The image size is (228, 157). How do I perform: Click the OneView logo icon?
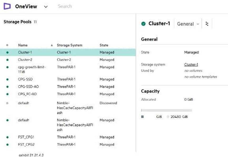(x=7, y=6)
